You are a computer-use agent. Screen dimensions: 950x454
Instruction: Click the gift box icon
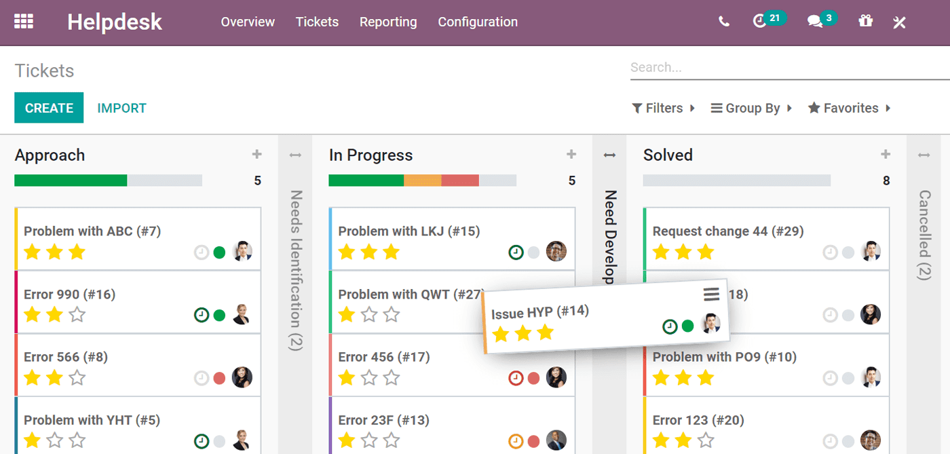[x=865, y=21]
